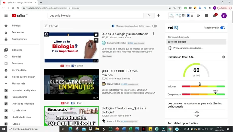
Task: Toggle Mostrar etiquetas debajo de los videos
Action: (154, 26)
